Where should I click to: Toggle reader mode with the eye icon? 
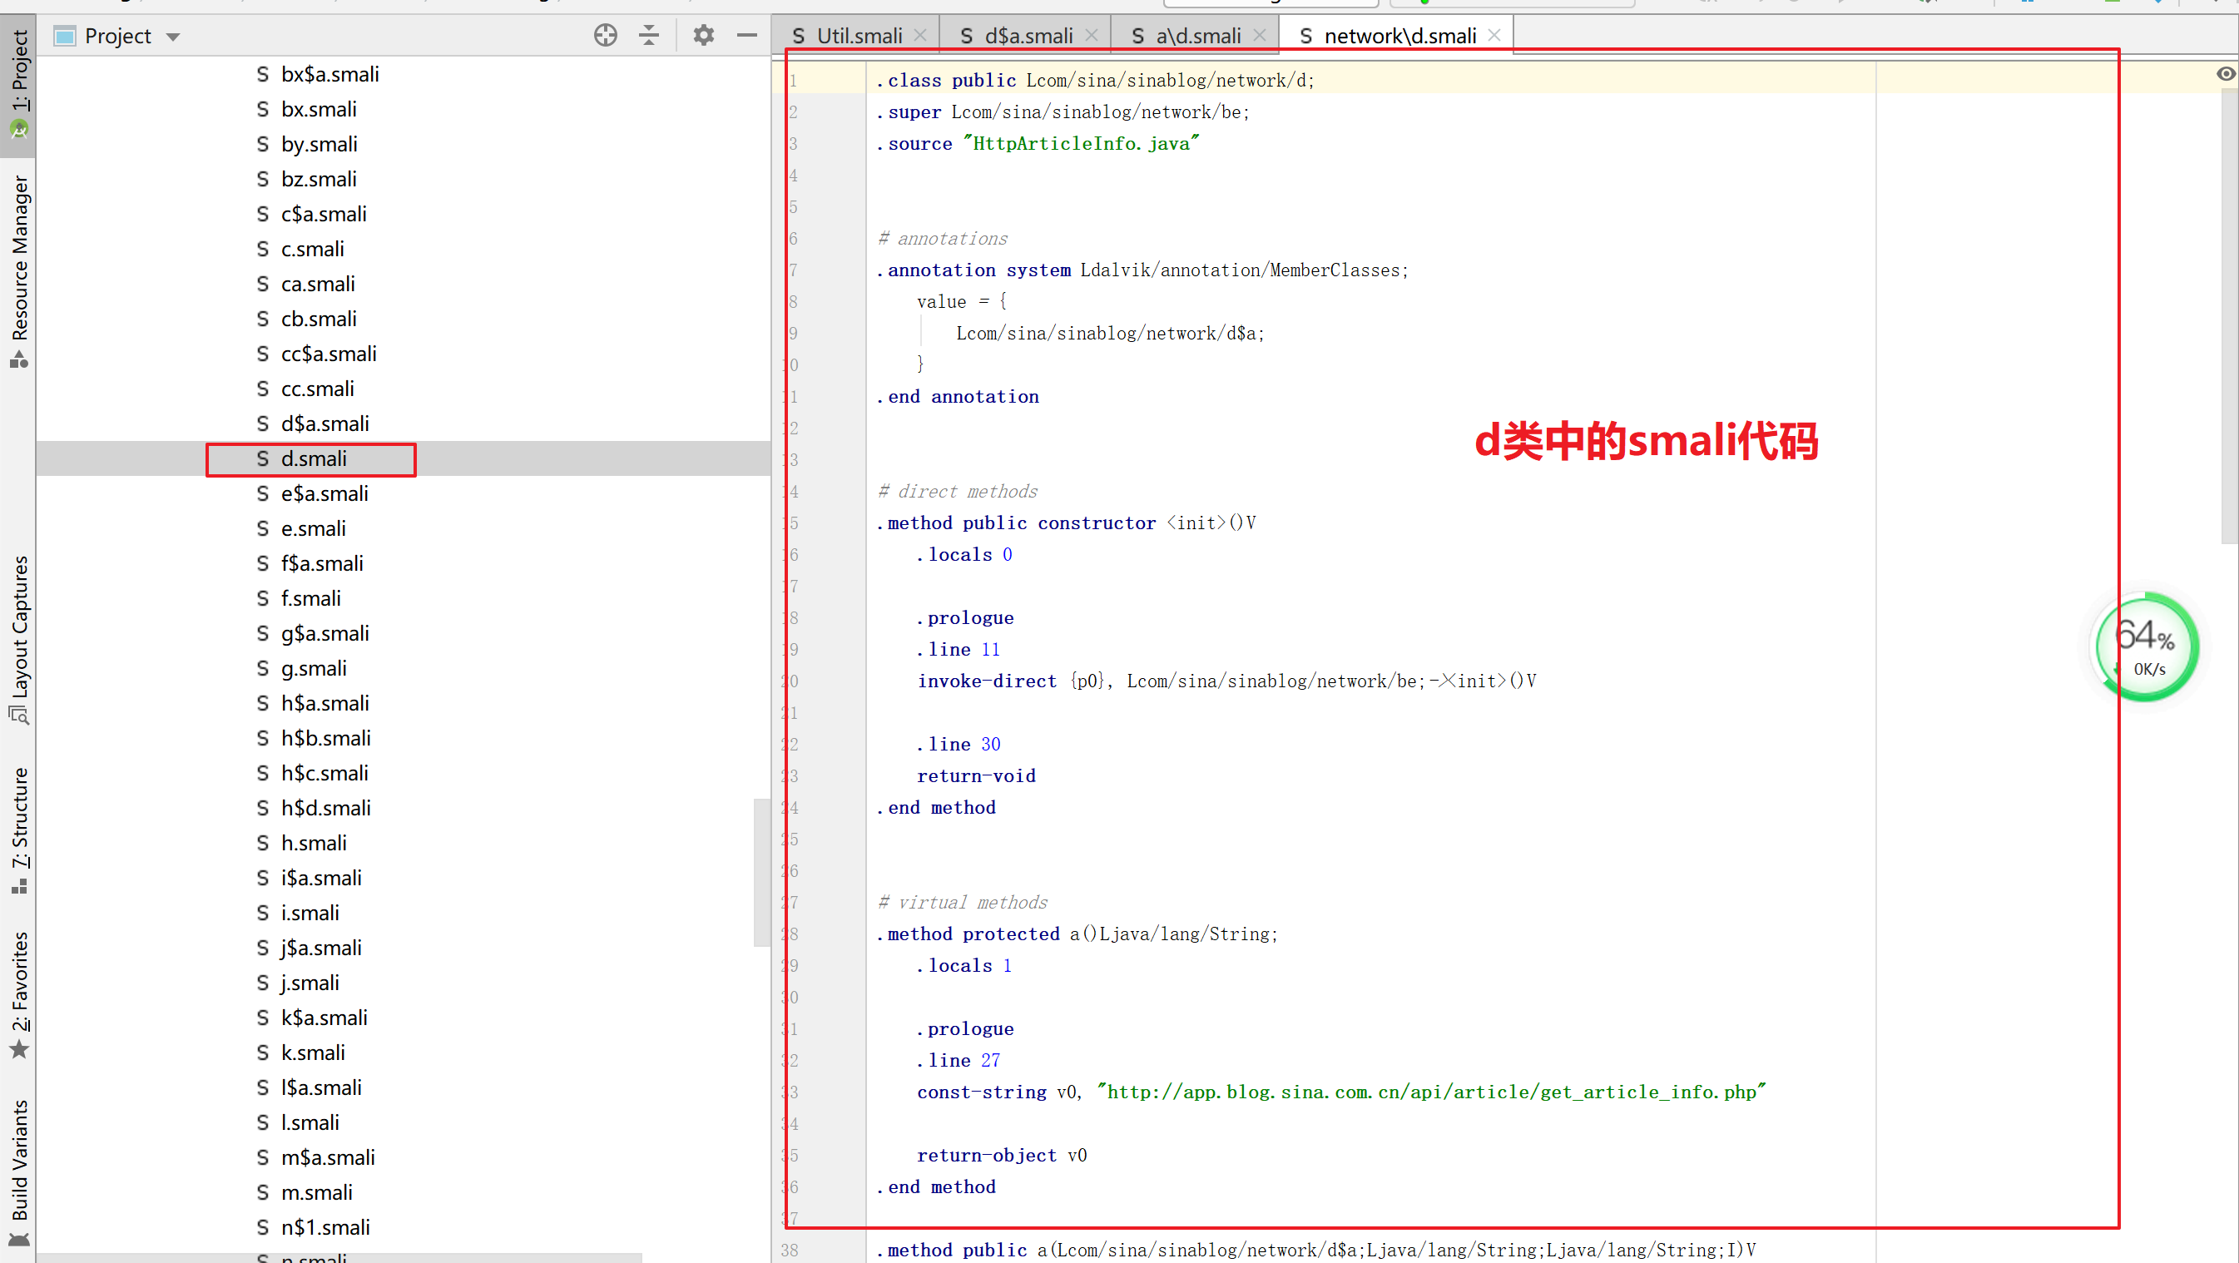(2225, 74)
